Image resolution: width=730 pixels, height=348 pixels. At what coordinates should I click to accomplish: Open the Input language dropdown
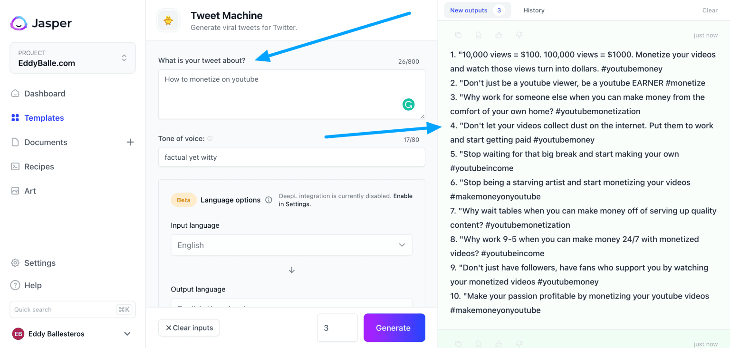[x=291, y=245]
